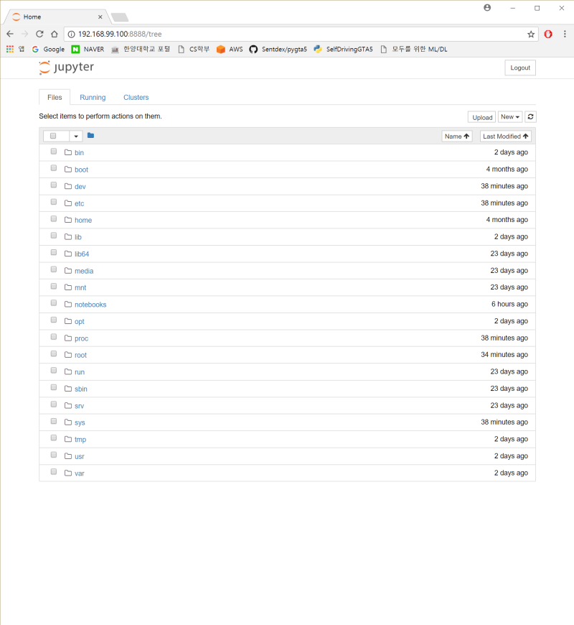Enable the select-all checkbox above the list
Viewport: 574px width, 625px height.
click(x=53, y=135)
